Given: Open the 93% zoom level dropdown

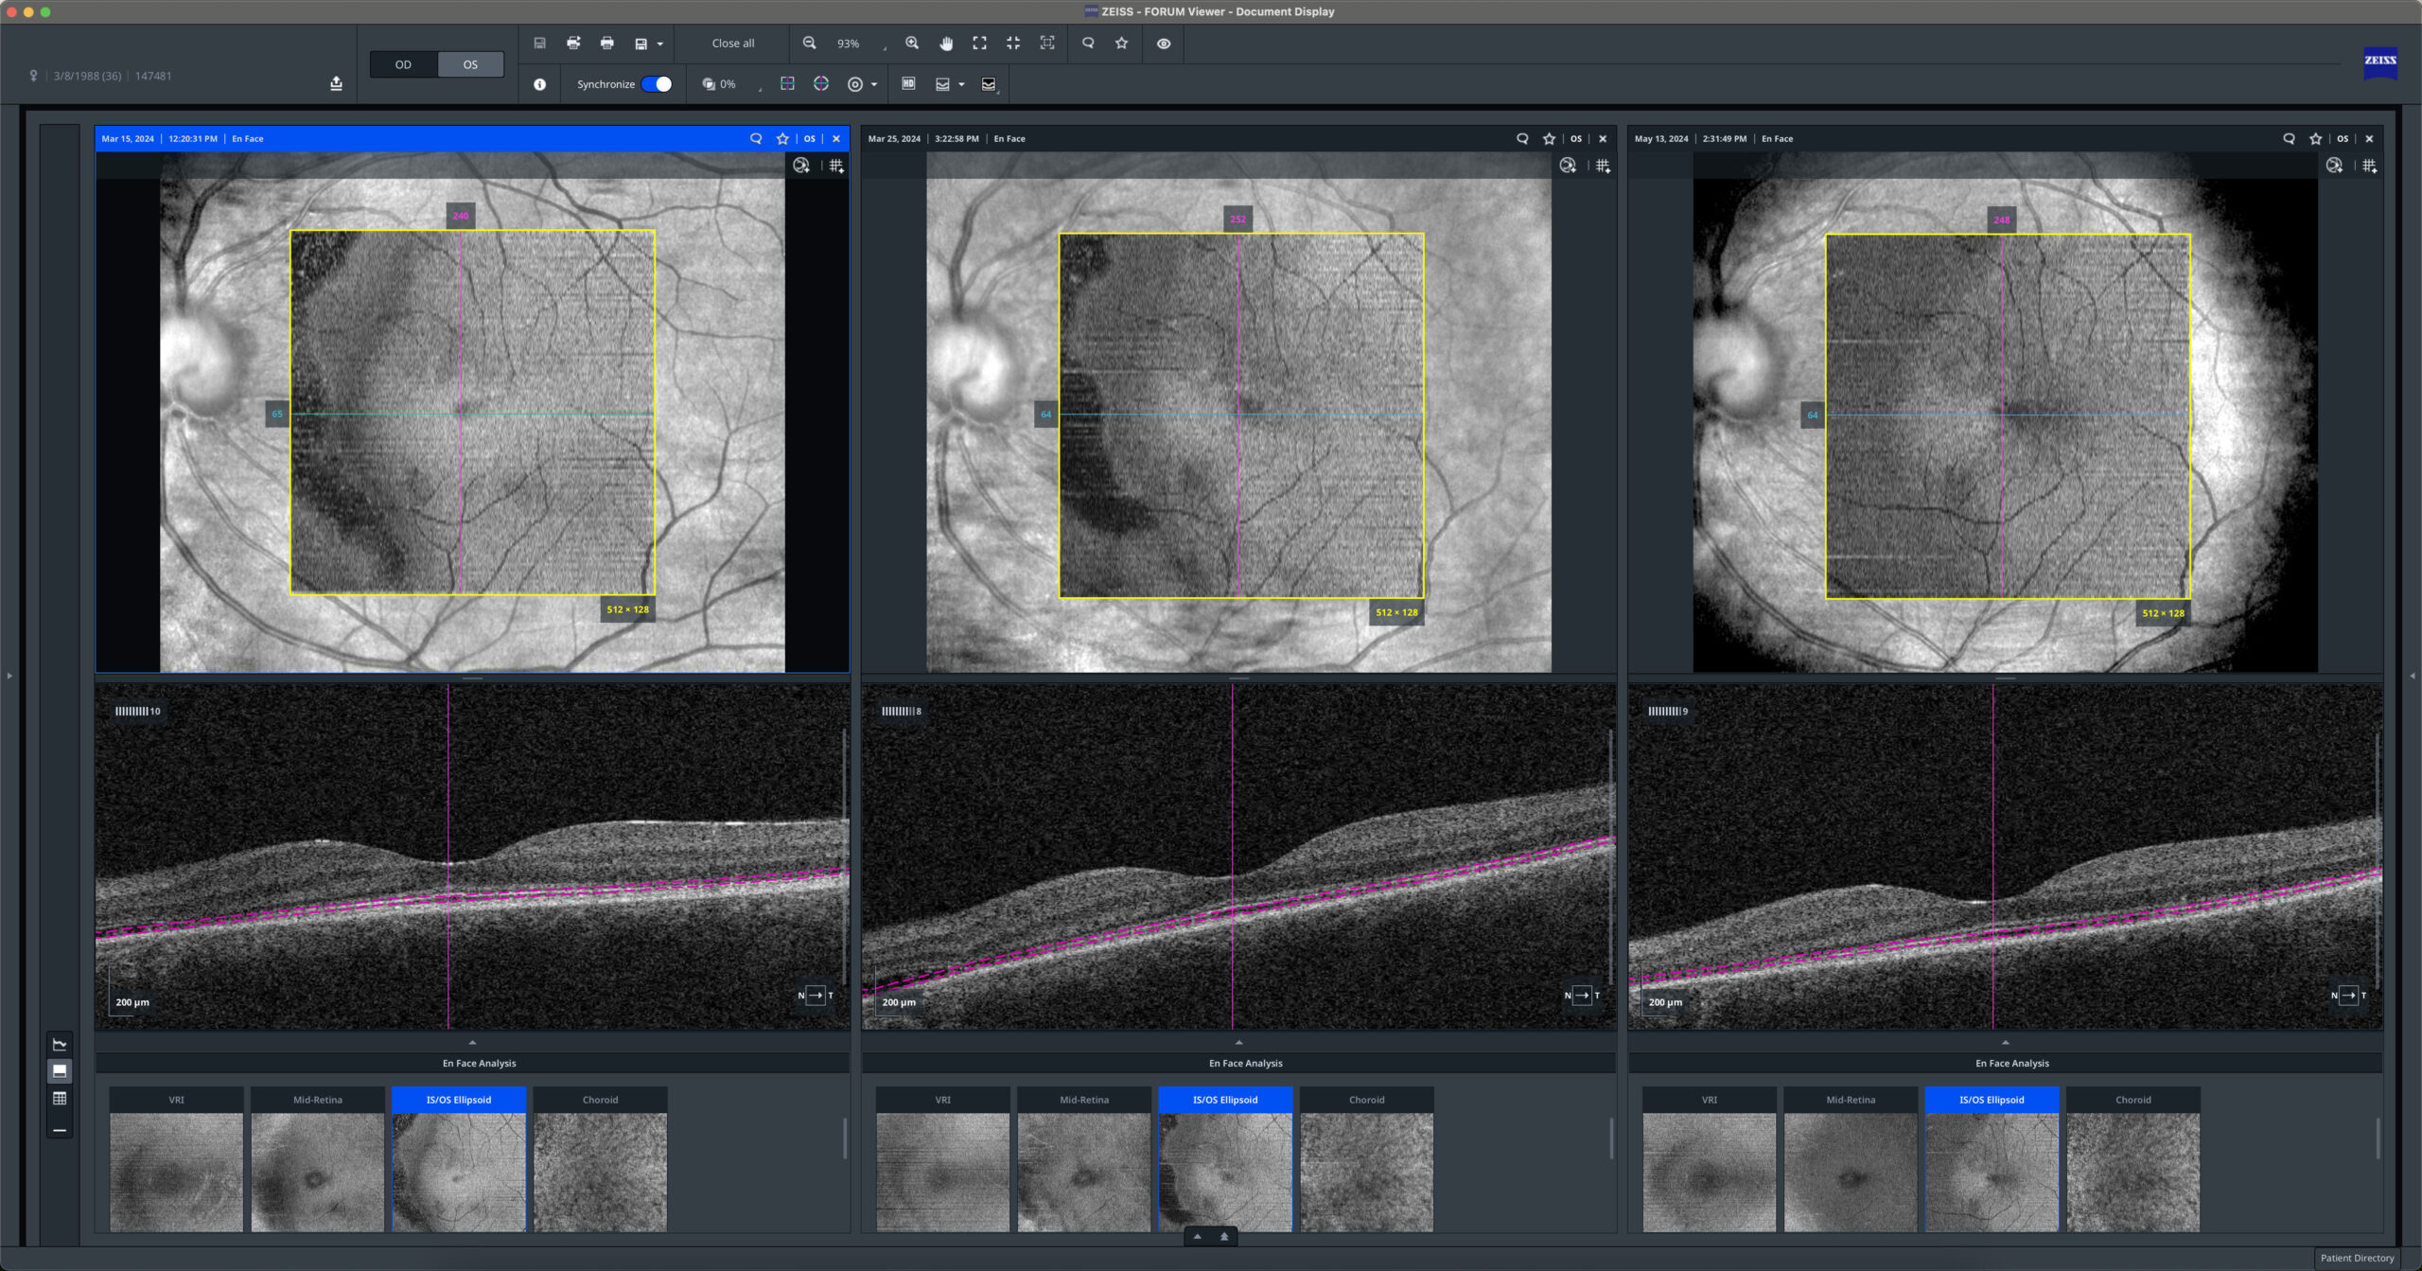Looking at the screenshot, I should (x=861, y=44).
